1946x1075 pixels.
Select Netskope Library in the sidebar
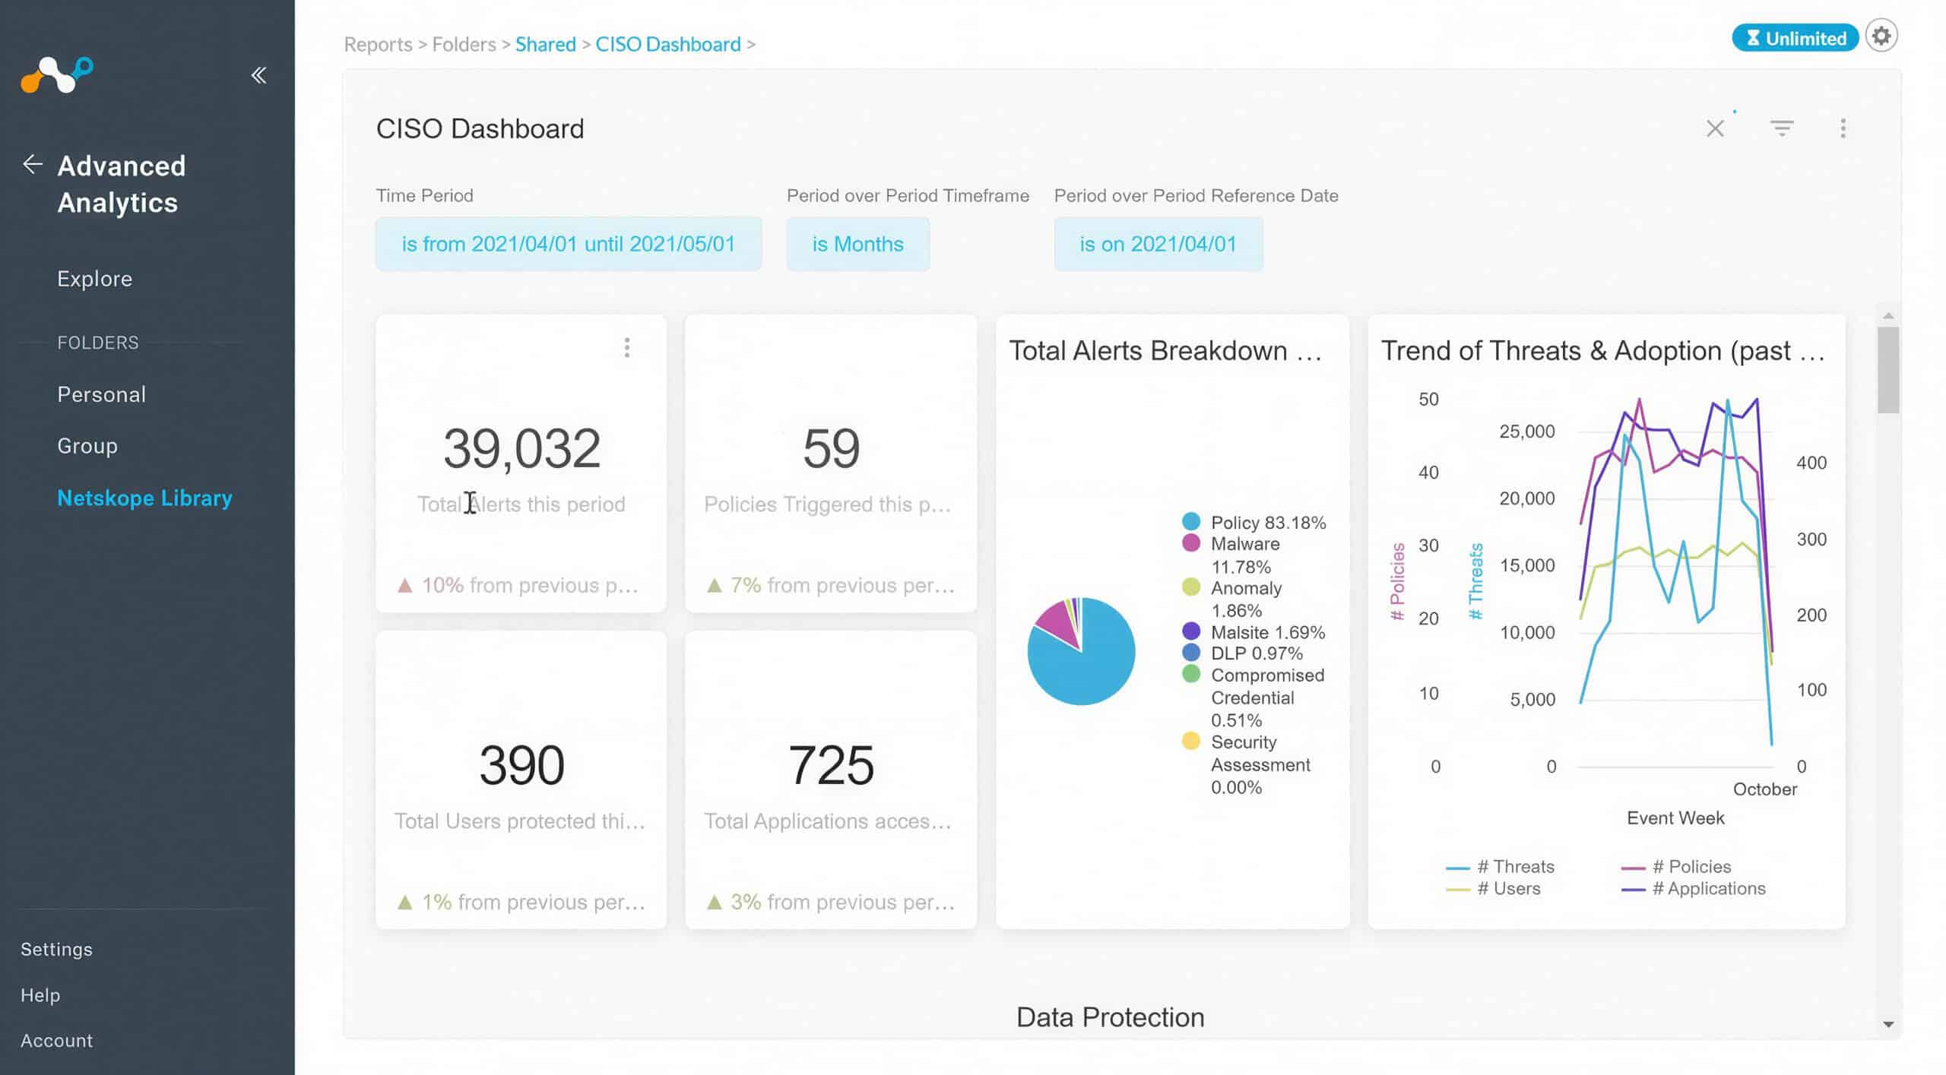tap(144, 498)
